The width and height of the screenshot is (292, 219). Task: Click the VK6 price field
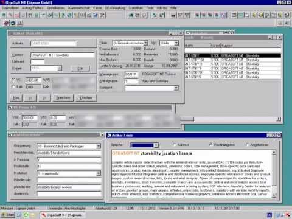30,117
